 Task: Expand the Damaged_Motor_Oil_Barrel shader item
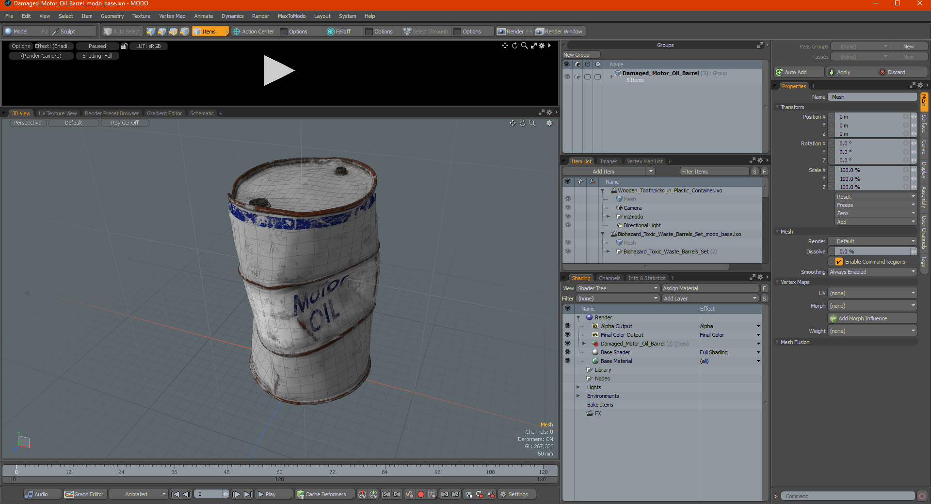coord(584,344)
